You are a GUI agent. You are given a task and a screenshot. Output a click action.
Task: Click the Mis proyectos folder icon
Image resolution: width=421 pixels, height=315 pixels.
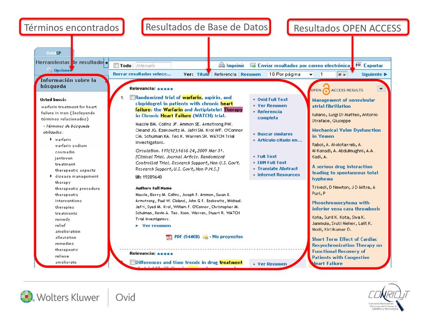coord(206,237)
